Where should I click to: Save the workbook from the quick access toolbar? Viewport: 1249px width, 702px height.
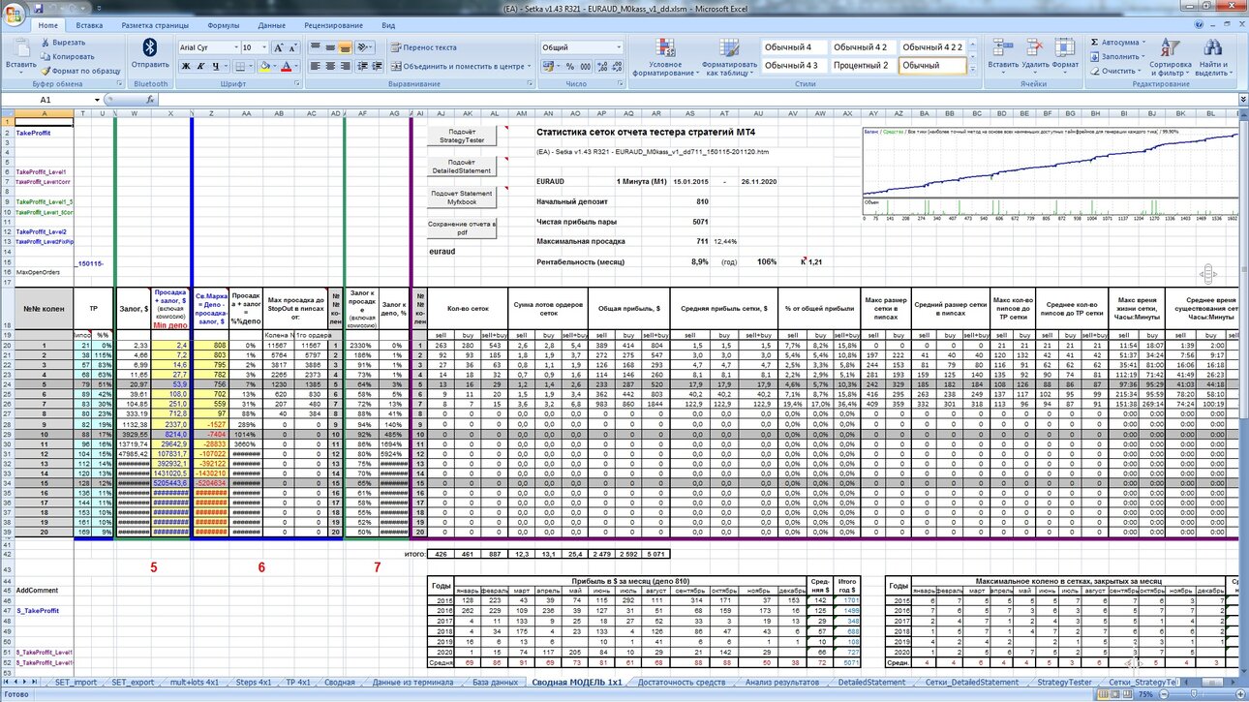(41, 7)
